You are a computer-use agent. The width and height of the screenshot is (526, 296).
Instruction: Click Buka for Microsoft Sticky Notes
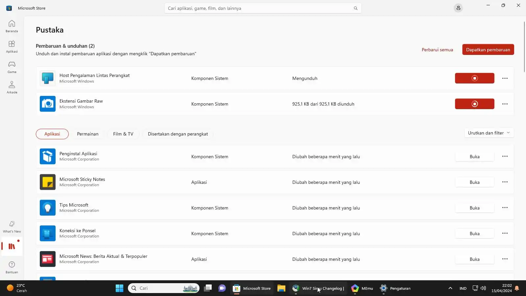coord(474,182)
